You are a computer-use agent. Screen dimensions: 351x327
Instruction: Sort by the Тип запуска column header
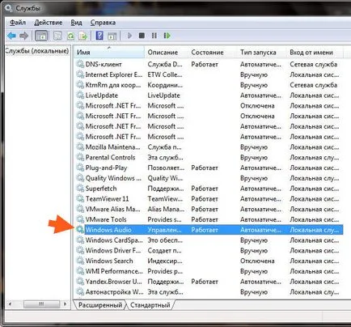(262, 52)
